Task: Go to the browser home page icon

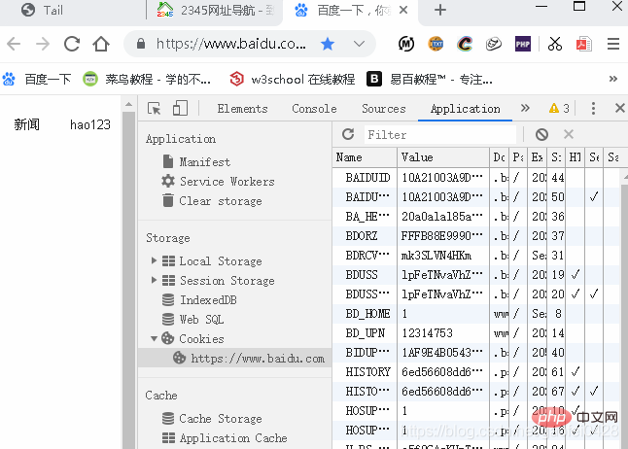Action: click(x=101, y=44)
